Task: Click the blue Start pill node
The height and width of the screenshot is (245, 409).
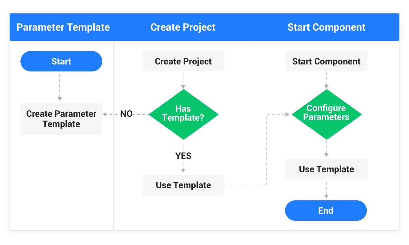Action: click(x=61, y=61)
